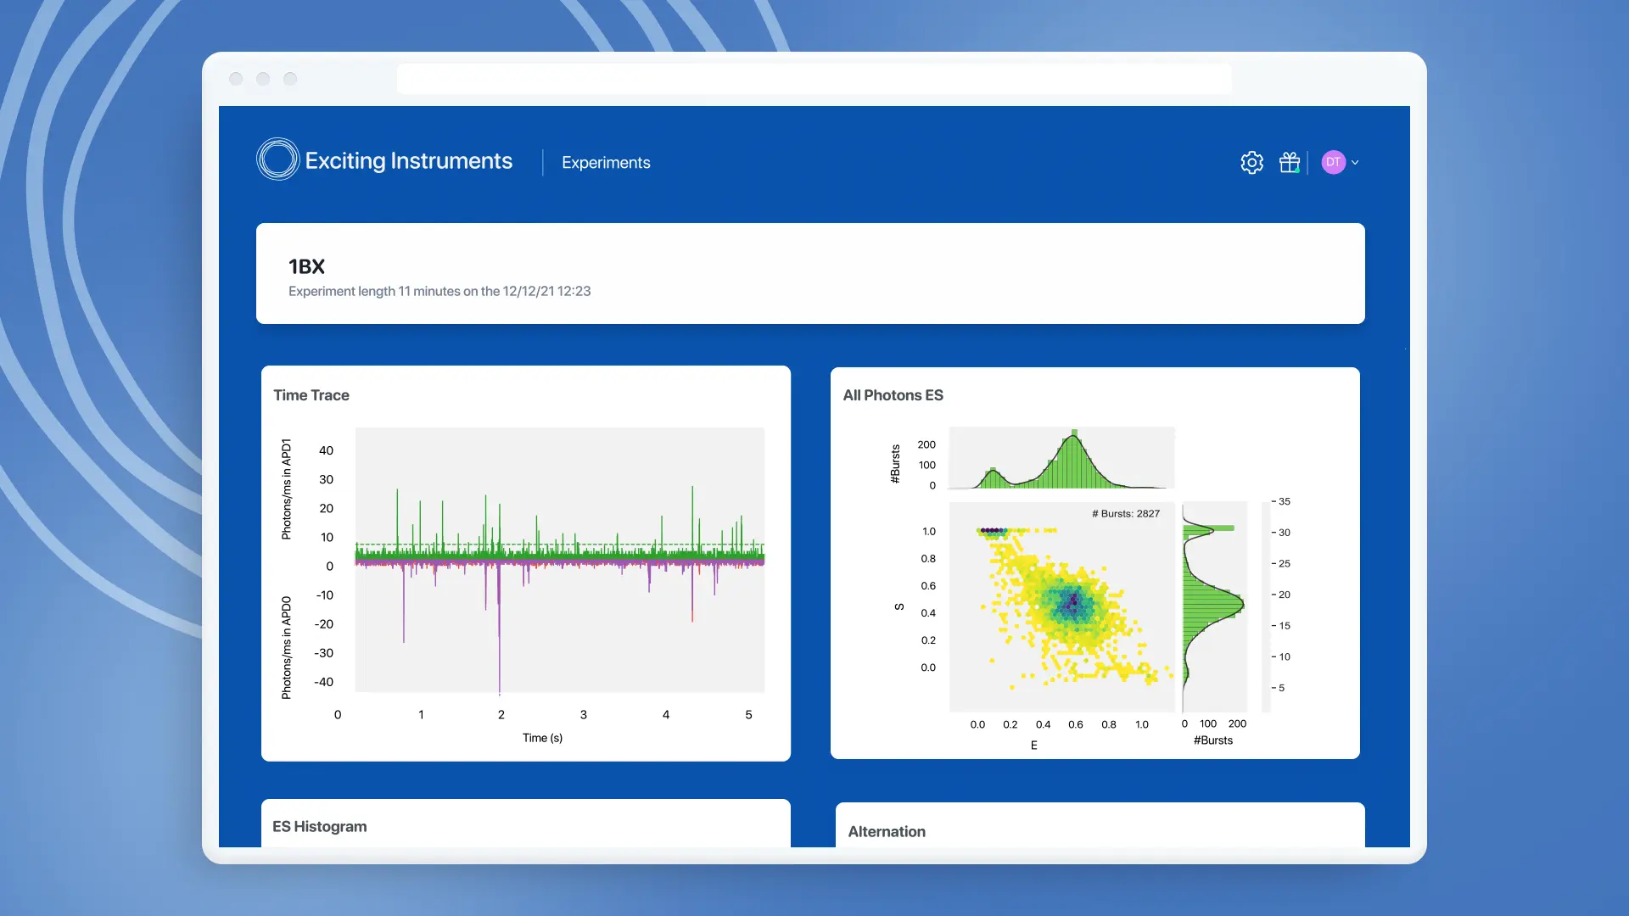This screenshot has width=1629, height=916.
Task: Open the gift rewards icon
Action: [1289, 162]
